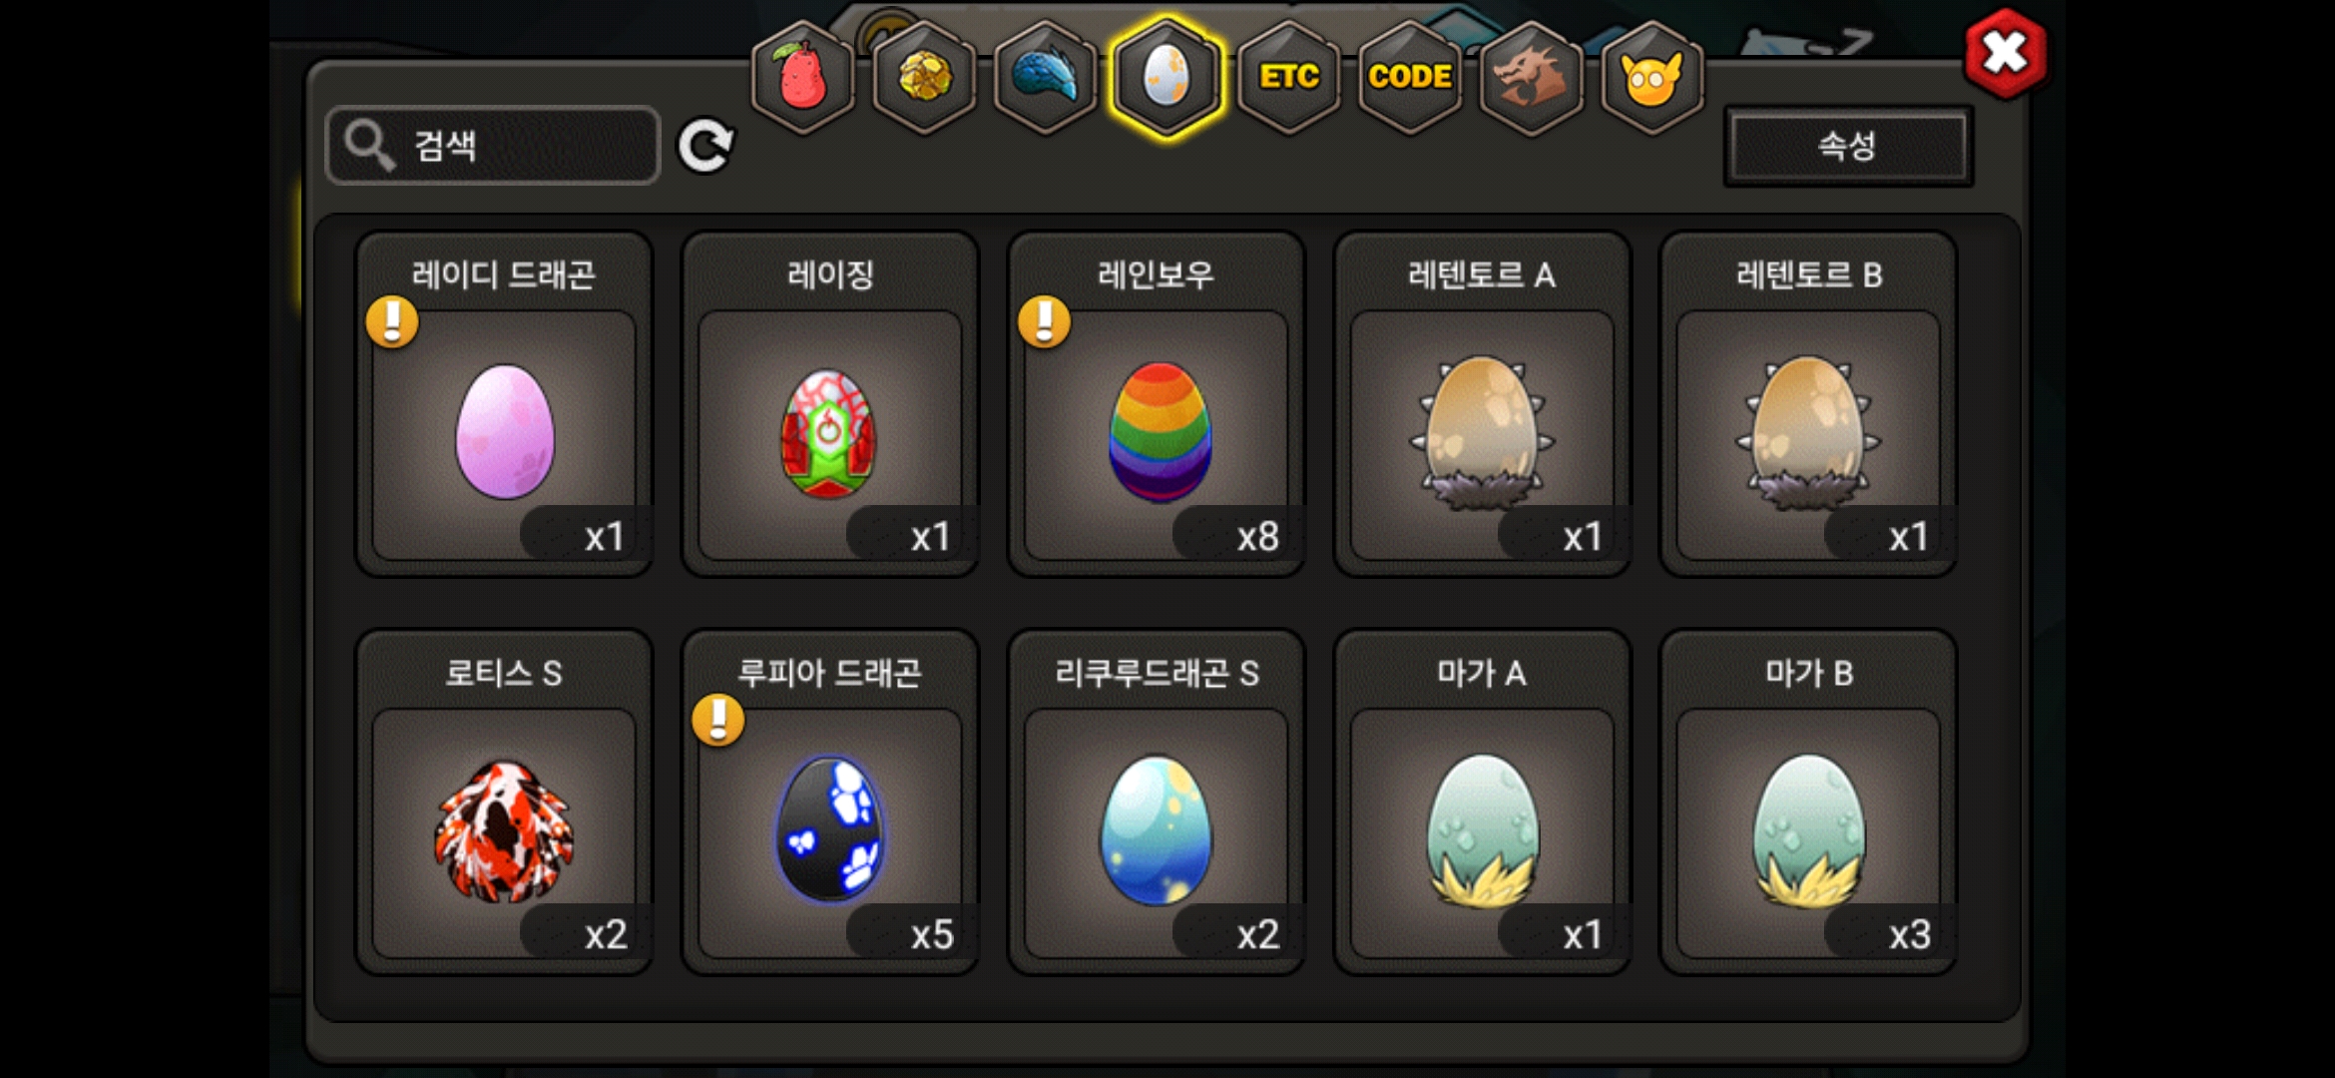Click the 검색 search field
The image size is (2335, 1078).
(x=493, y=146)
